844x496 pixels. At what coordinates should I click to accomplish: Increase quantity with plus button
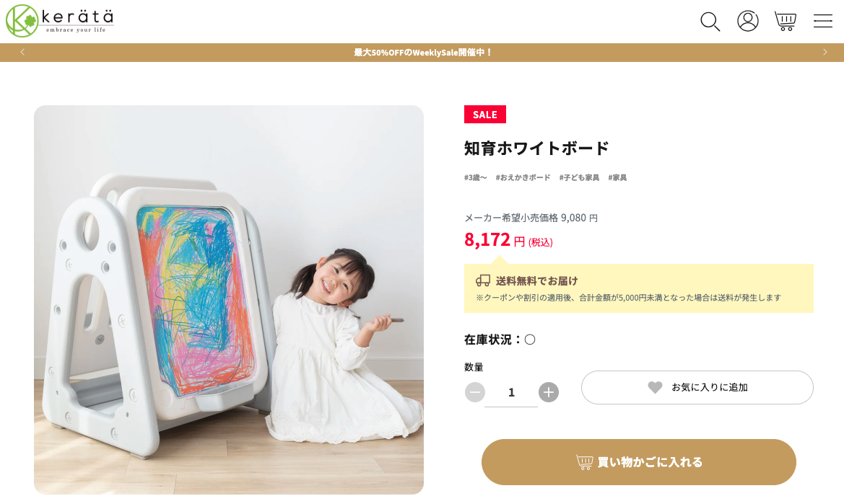(549, 392)
